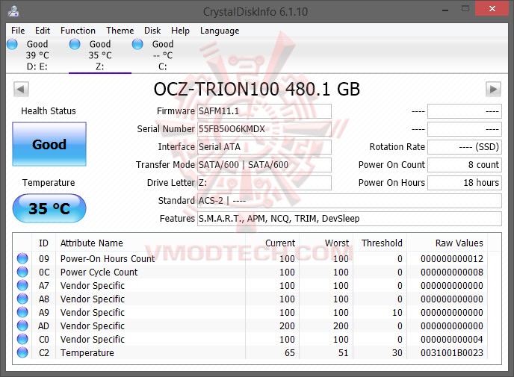
Task: Select the C: disk tab
Action: [x=163, y=55]
